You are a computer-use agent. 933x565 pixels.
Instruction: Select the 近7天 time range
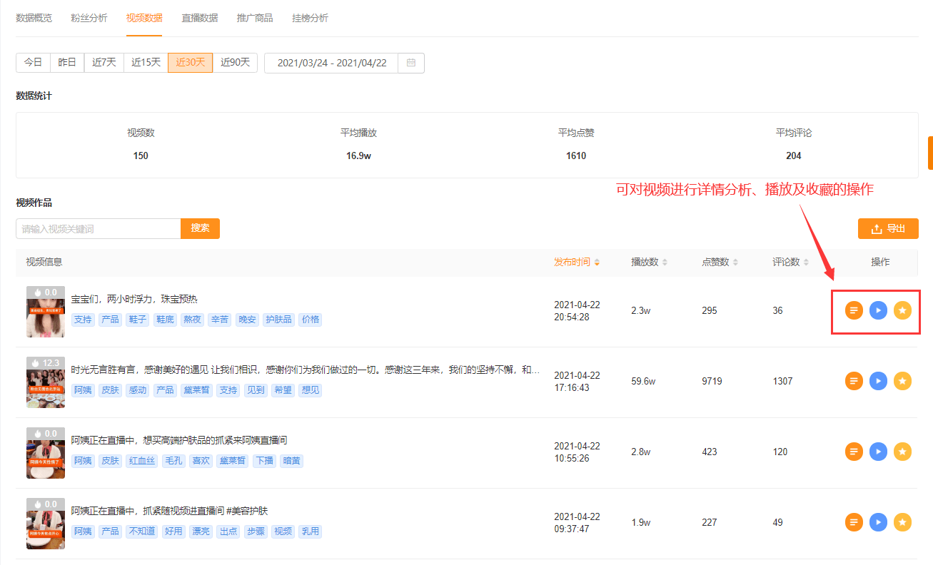pyautogui.click(x=104, y=63)
